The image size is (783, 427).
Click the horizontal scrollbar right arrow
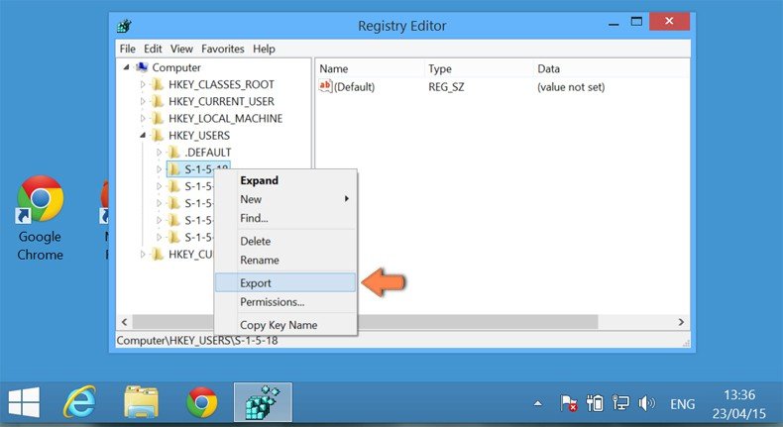click(681, 322)
